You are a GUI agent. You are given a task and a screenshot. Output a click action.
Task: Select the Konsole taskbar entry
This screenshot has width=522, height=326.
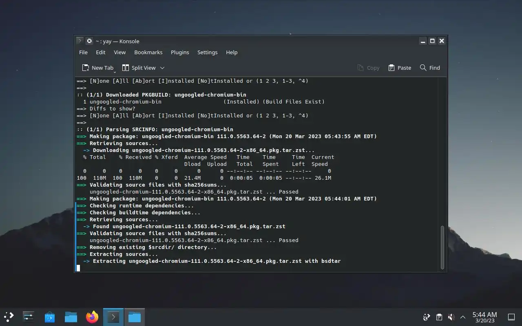click(x=113, y=317)
